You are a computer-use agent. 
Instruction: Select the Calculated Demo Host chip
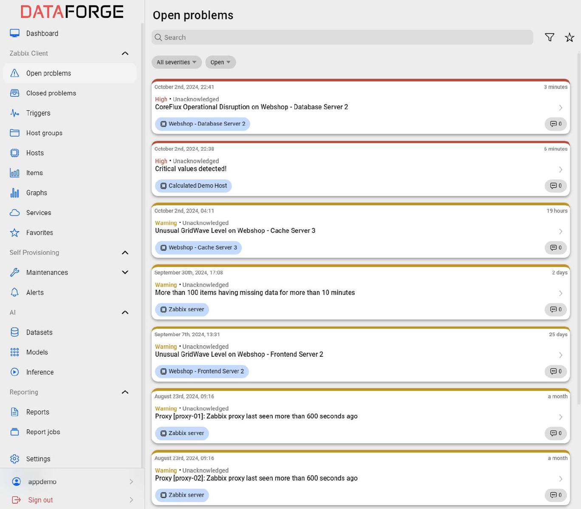(x=193, y=186)
